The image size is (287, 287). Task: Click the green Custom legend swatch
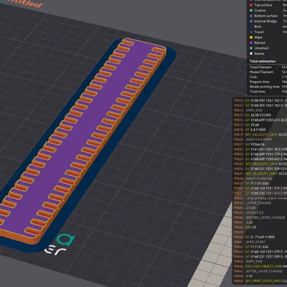(251, 10)
